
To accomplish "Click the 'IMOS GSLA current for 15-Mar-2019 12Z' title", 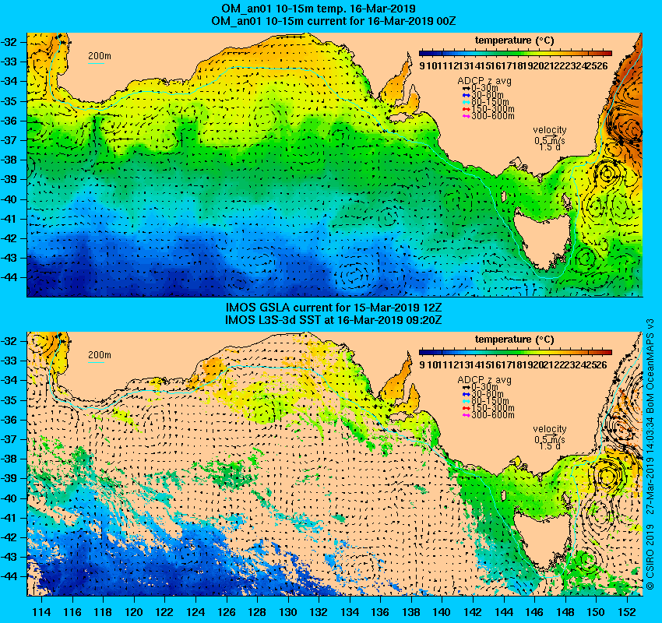I will coord(333,308).
